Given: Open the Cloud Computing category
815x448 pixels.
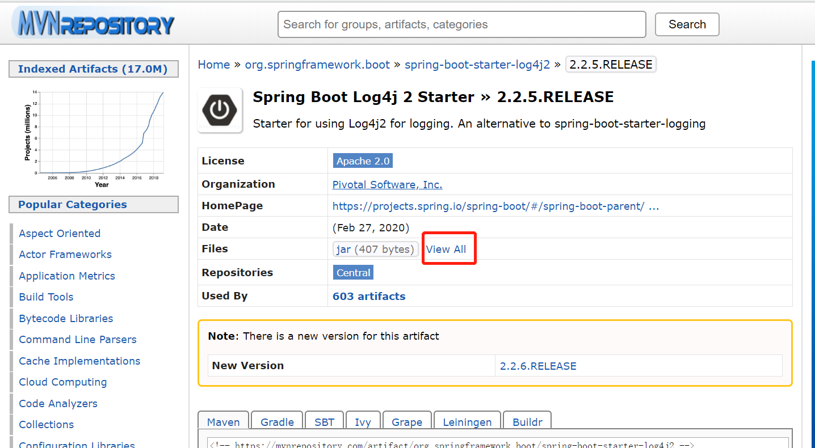Looking at the screenshot, I should (63, 382).
